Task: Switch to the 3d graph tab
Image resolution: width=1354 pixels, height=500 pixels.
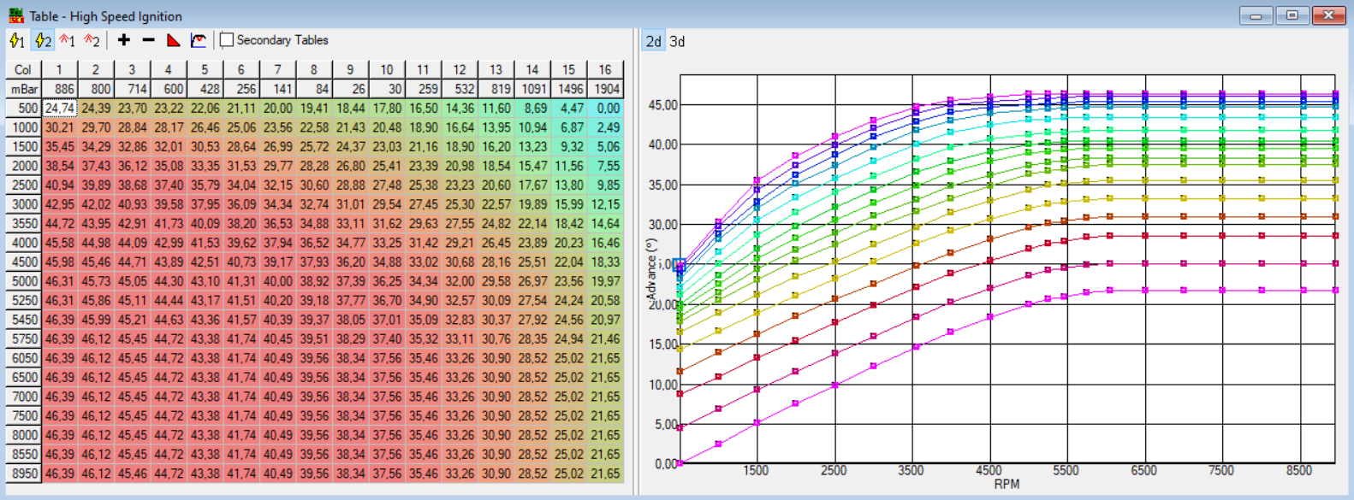Action: pyautogui.click(x=677, y=41)
